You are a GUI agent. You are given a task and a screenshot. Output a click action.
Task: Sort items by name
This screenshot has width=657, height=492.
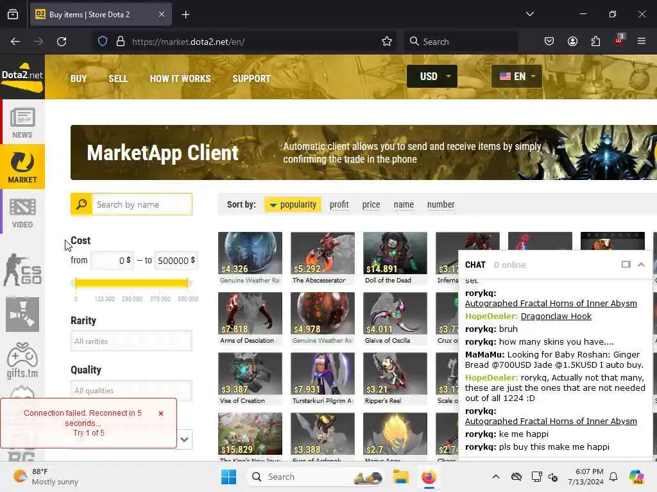coord(404,204)
